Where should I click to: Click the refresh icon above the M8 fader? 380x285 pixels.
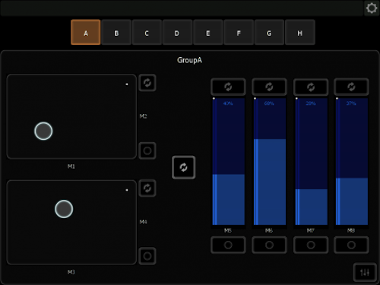point(351,87)
